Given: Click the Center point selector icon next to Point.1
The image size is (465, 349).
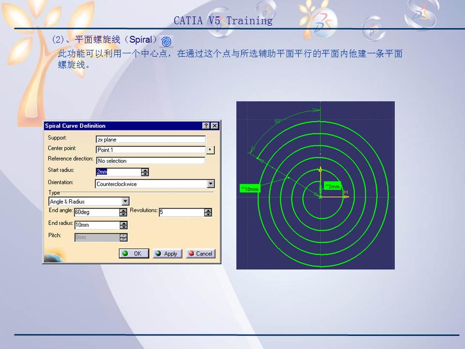Looking at the screenshot, I should [x=210, y=149].
